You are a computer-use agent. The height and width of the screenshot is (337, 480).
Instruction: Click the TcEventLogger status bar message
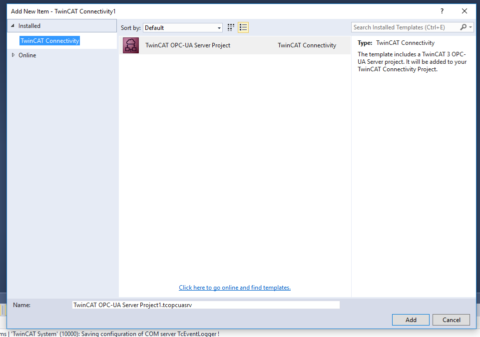click(x=109, y=334)
